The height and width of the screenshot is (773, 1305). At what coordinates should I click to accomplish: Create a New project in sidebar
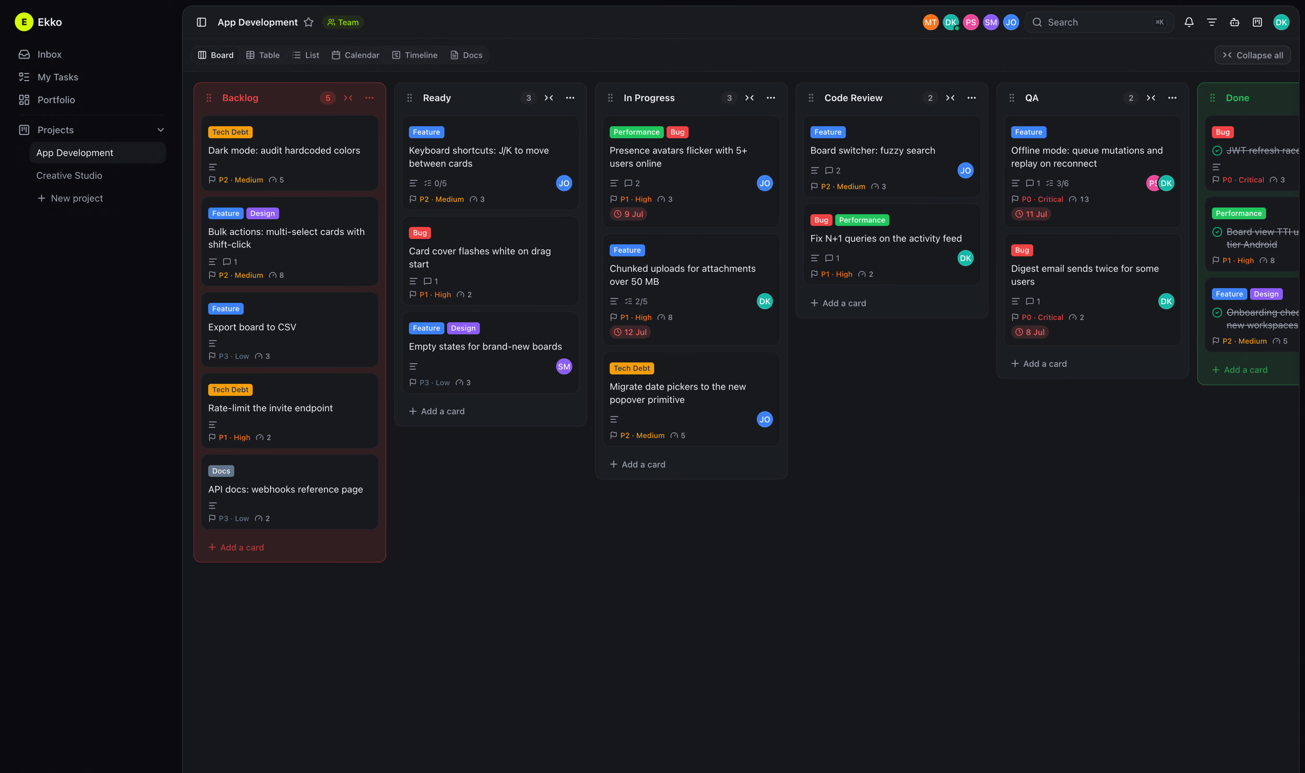(x=70, y=198)
